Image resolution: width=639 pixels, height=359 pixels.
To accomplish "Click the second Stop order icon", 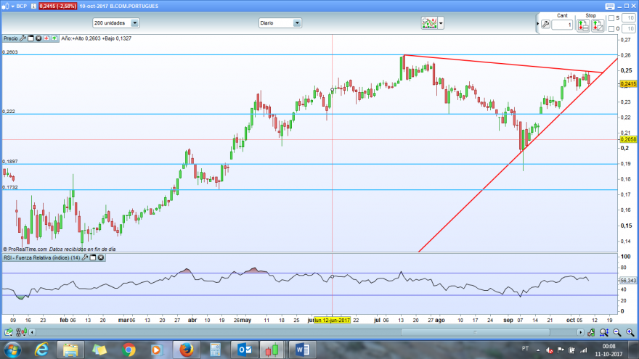I will coord(598,25).
